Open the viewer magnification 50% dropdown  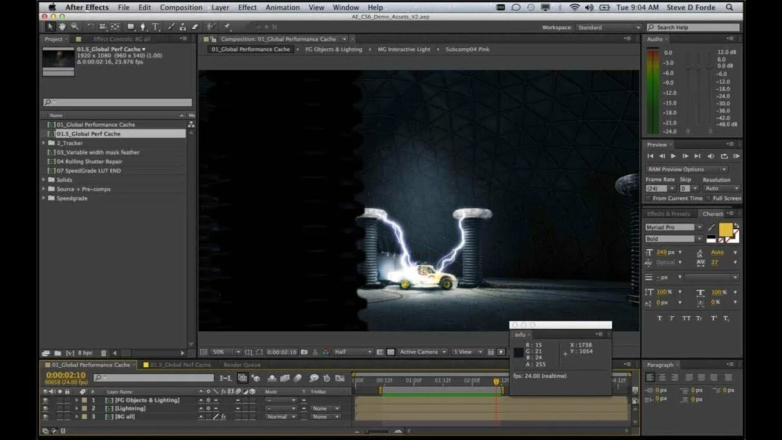click(x=225, y=352)
